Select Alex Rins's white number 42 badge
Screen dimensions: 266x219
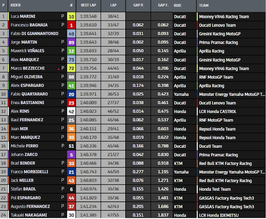pyautogui.click(x=71, y=111)
